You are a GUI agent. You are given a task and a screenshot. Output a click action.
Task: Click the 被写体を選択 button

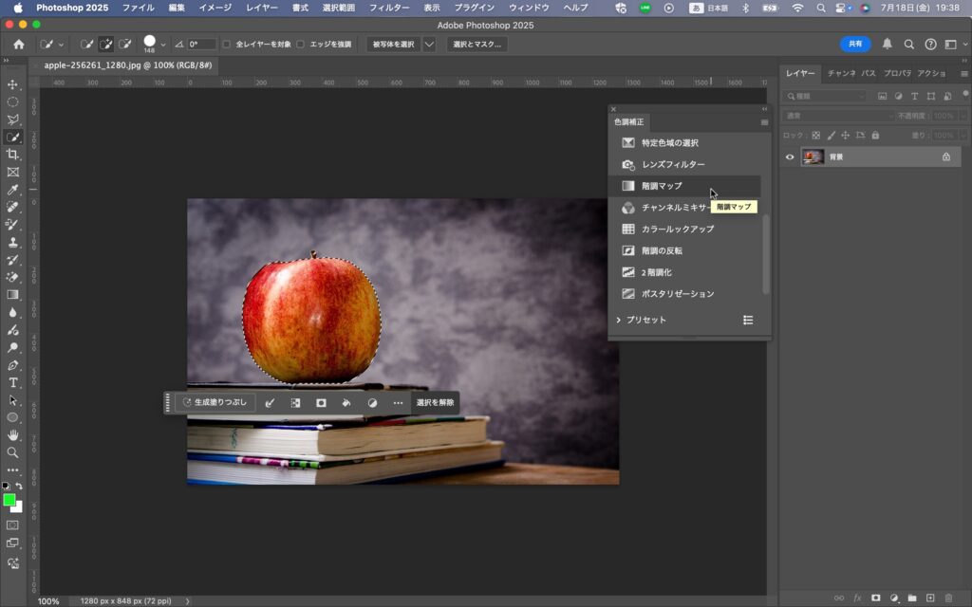point(394,44)
